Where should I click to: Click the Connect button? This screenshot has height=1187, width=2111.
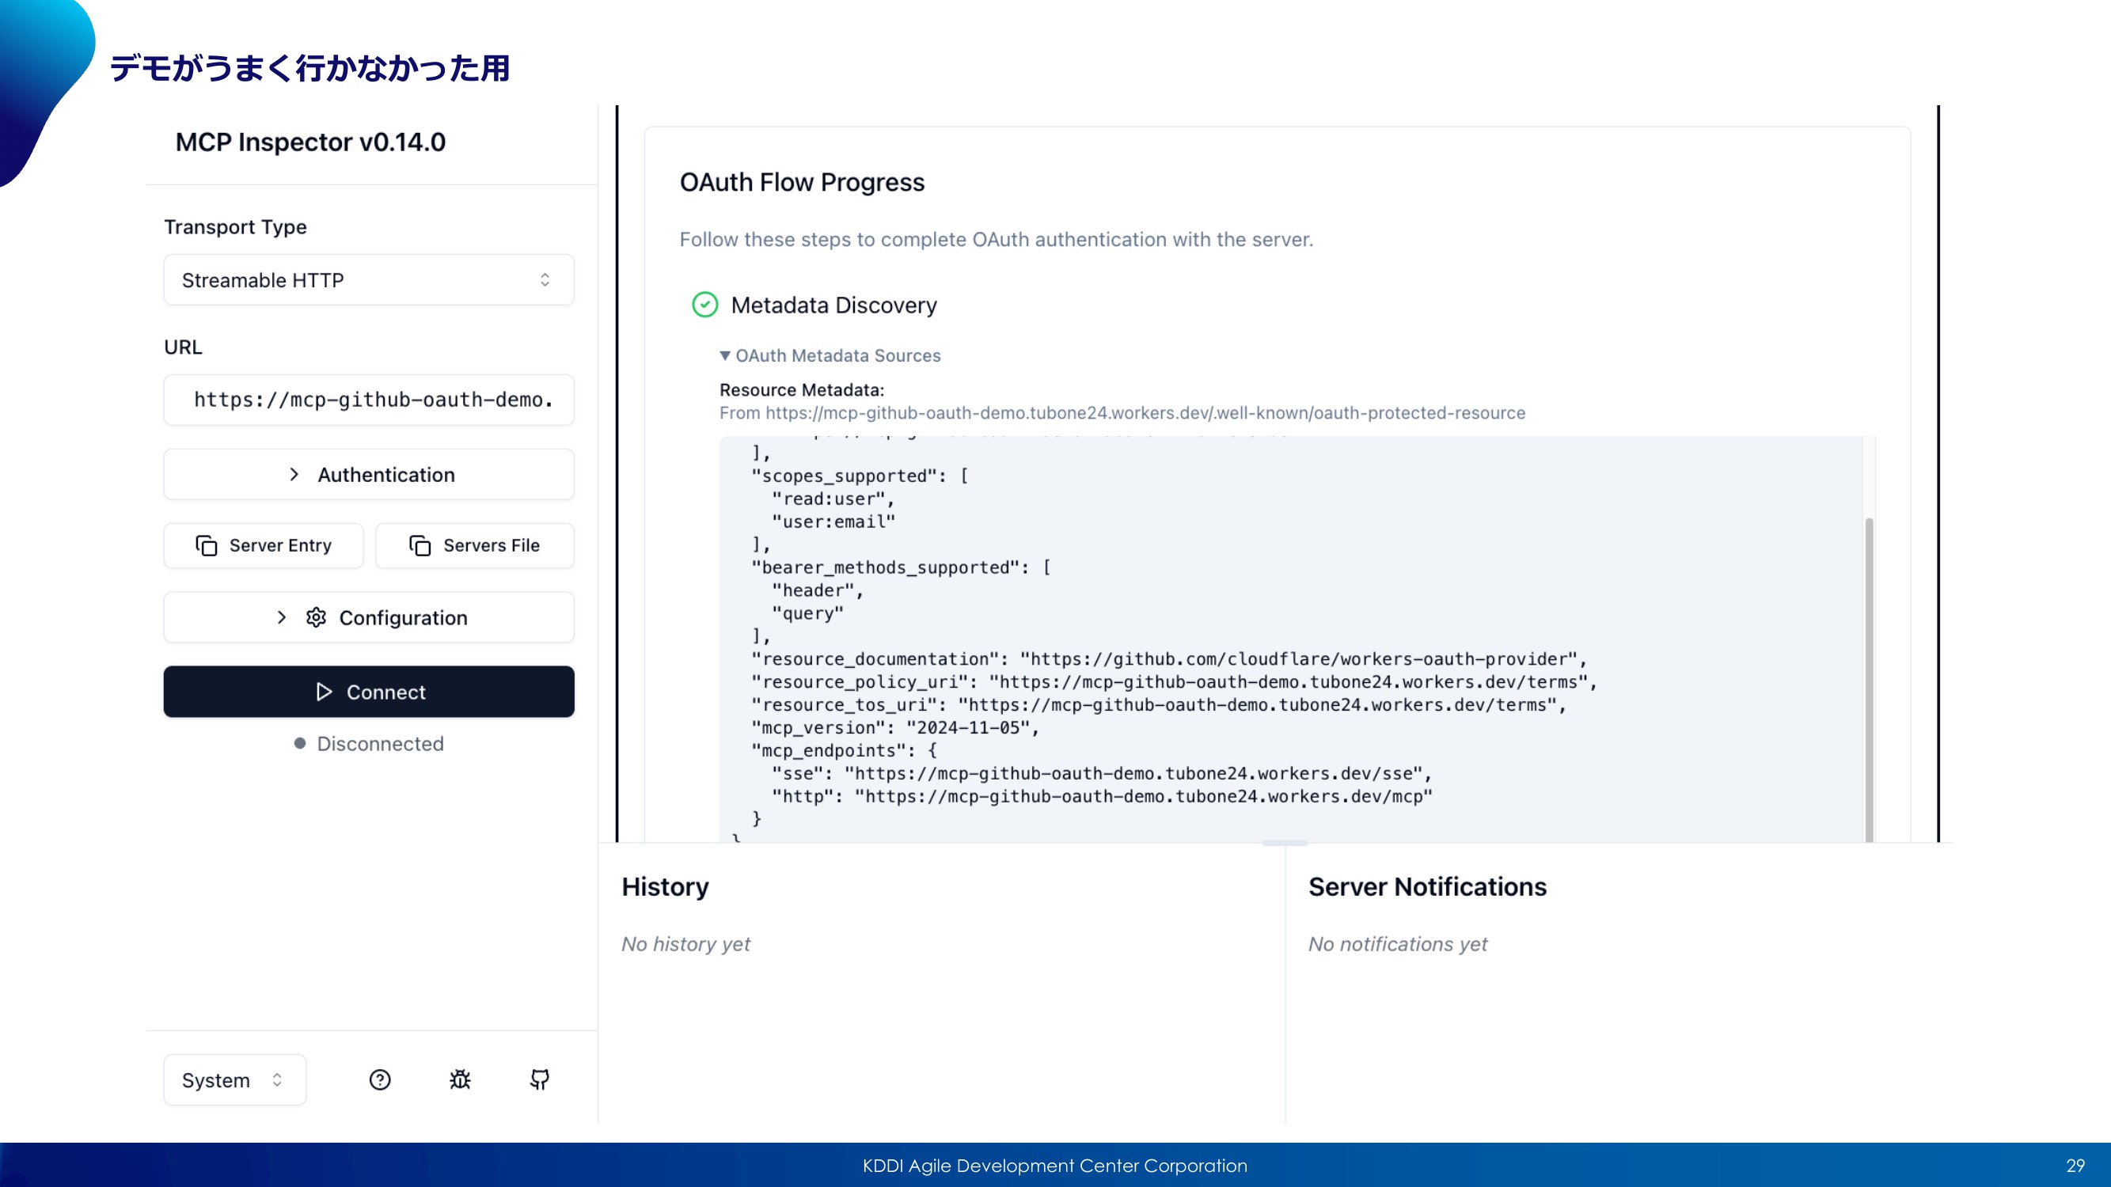coord(369,692)
